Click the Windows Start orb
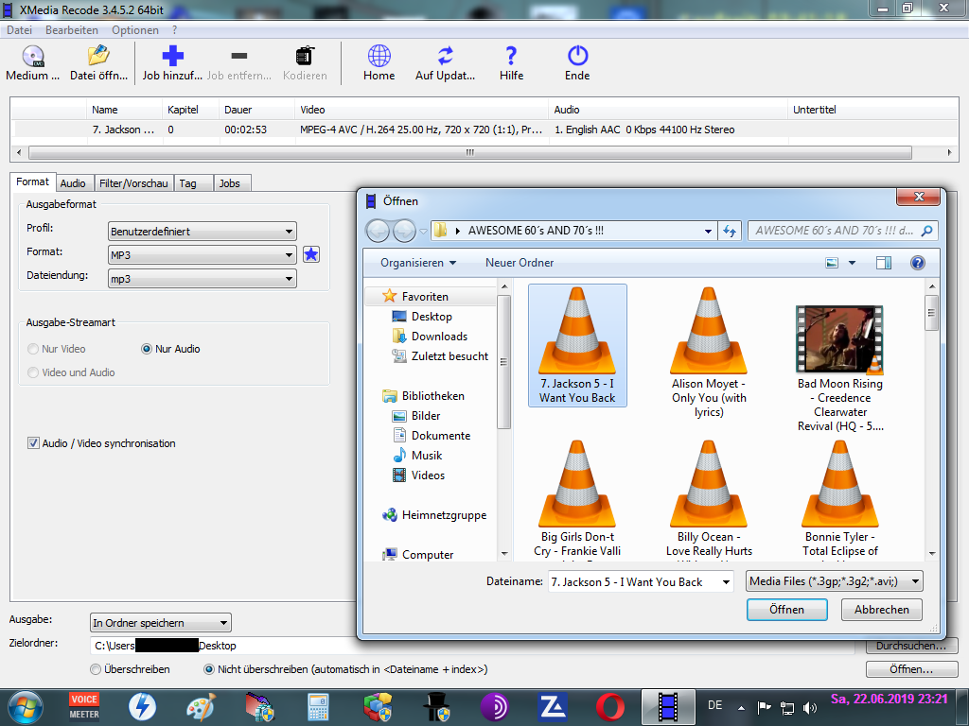The height and width of the screenshot is (726, 969). [26, 707]
